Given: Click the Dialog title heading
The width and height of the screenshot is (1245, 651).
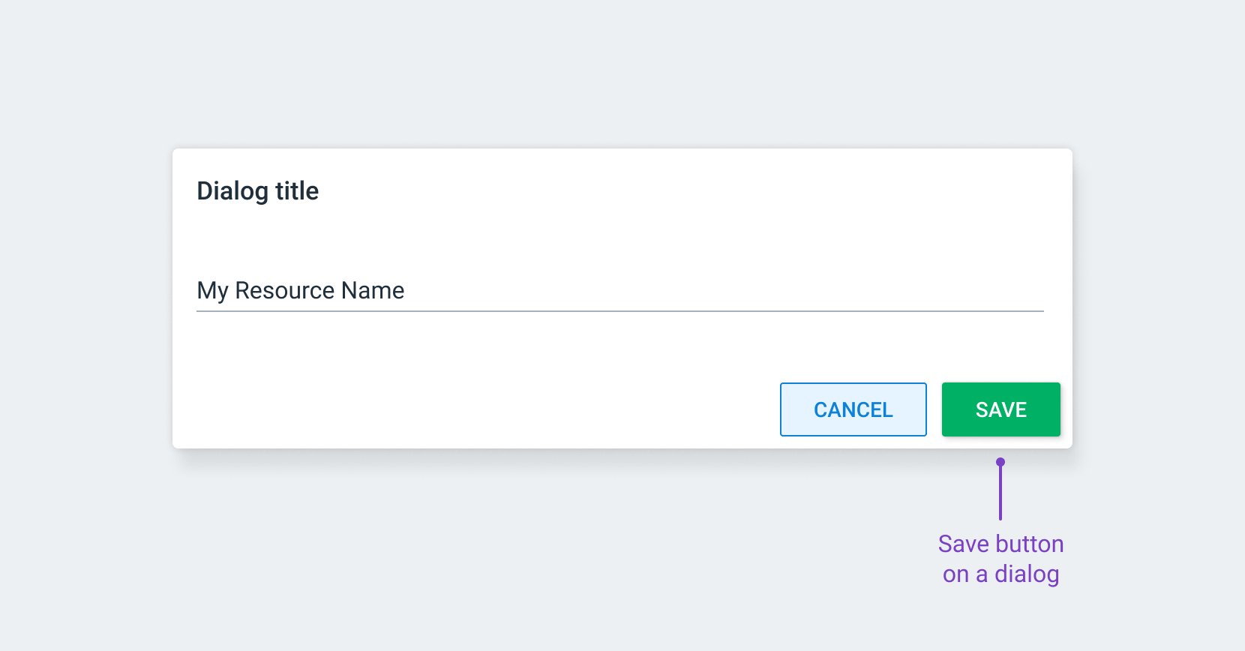Looking at the screenshot, I should click(257, 191).
